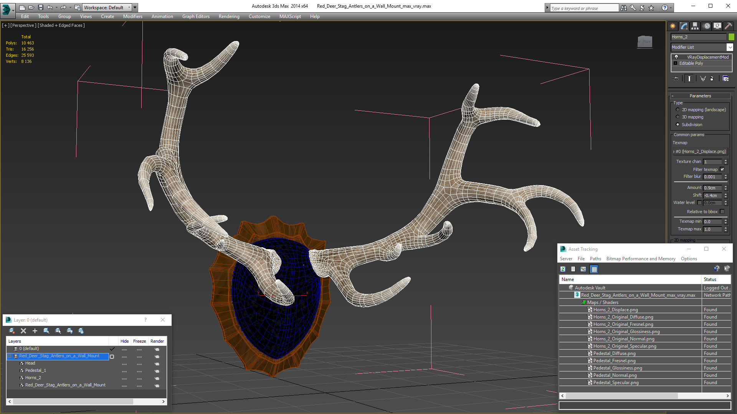Open Configure Modifier Sets icon
The height and width of the screenshot is (414, 737).
tap(725, 79)
